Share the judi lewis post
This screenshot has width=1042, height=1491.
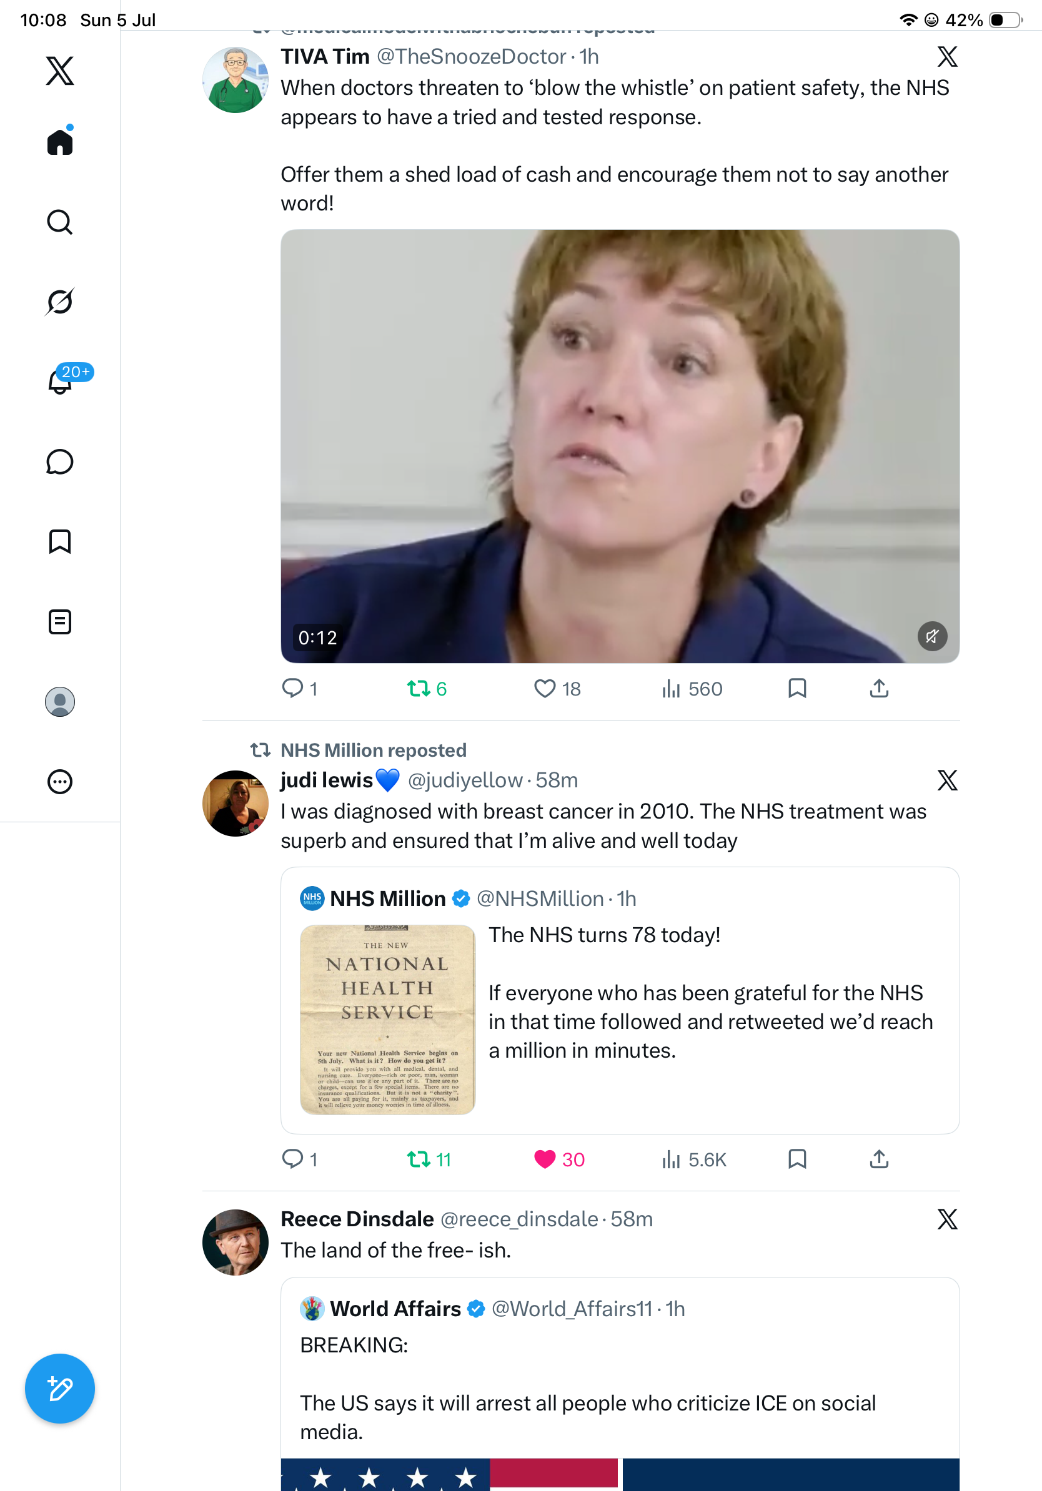[x=879, y=1159]
